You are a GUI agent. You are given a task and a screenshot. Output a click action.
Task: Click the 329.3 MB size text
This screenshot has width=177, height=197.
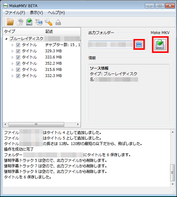pyautogui.click(x=53, y=51)
